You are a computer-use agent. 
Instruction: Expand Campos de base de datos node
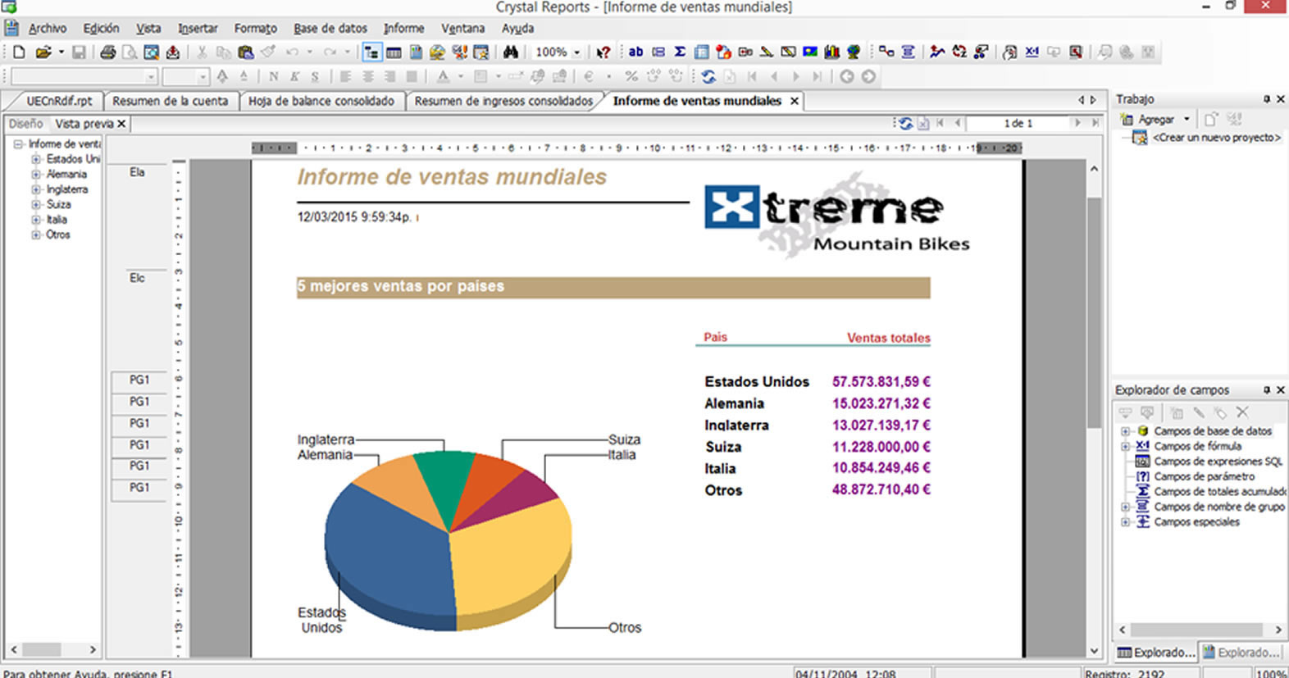click(1126, 431)
